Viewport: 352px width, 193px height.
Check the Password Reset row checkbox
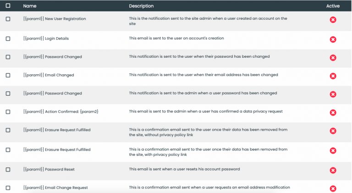pyautogui.click(x=8, y=170)
